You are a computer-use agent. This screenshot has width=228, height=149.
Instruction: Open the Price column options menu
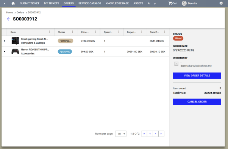(x=95, y=32)
